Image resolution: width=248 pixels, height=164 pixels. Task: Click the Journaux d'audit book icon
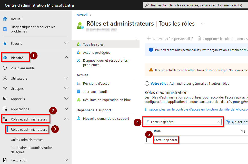tap(79, 92)
